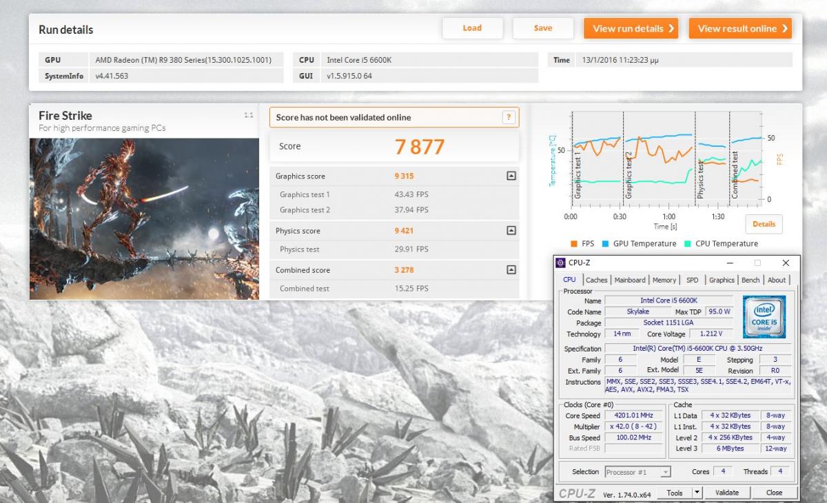Click the Max TDP value 95.0 W
The height and width of the screenshot is (503, 827).
pos(719,311)
